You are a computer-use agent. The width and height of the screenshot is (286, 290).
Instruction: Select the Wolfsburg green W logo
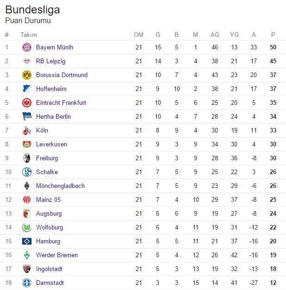point(27,228)
